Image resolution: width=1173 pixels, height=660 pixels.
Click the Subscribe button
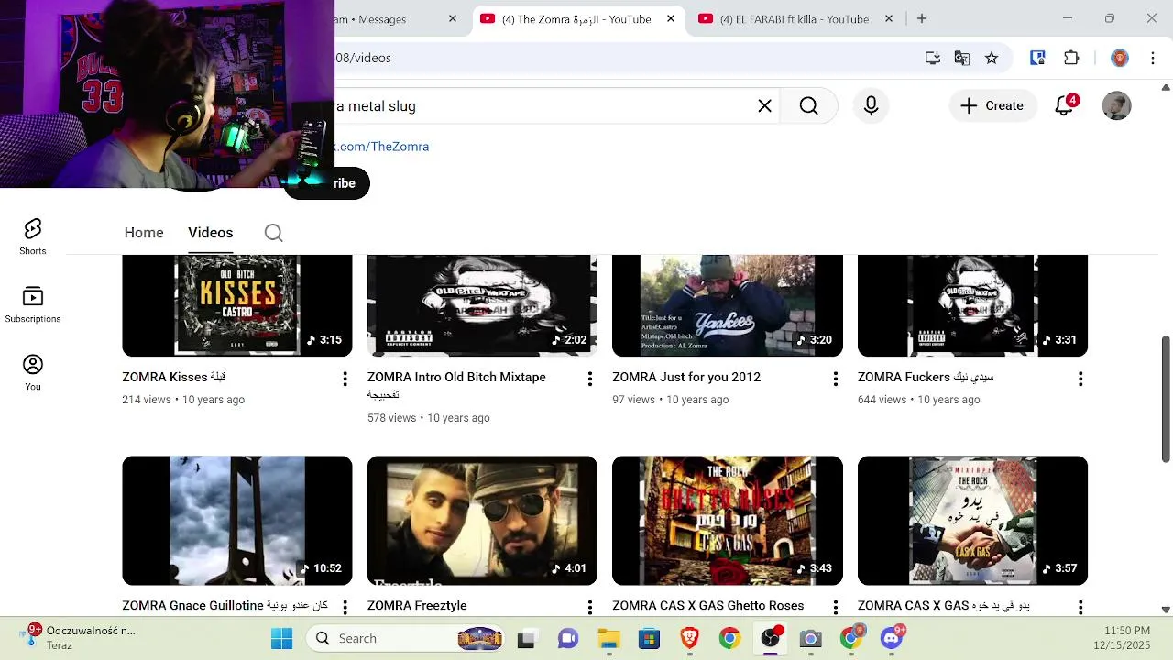tap(326, 183)
